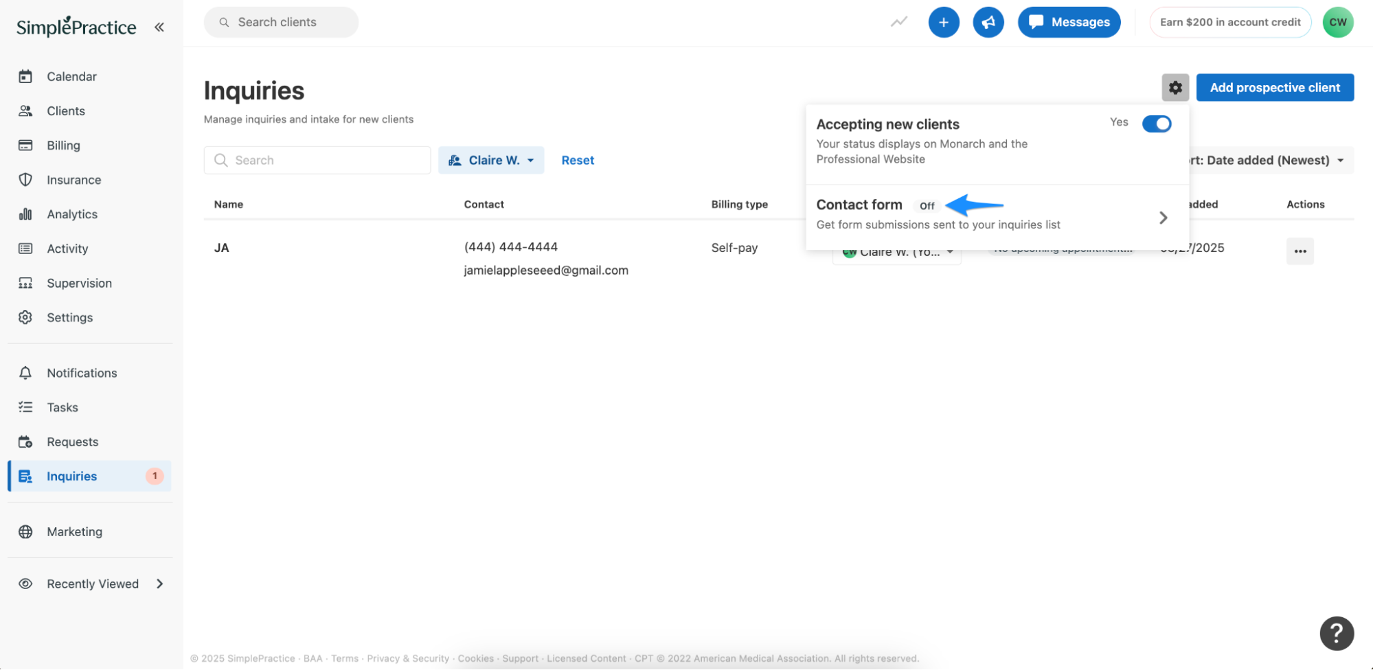Open Billing section in sidebar
The width and height of the screenshot is (1373, 670).
63,145
